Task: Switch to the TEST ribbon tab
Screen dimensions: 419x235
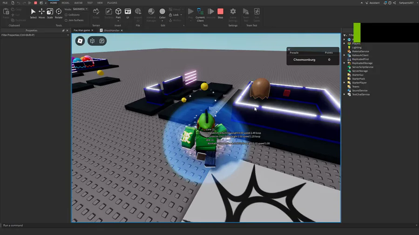Action: [90, 3]
